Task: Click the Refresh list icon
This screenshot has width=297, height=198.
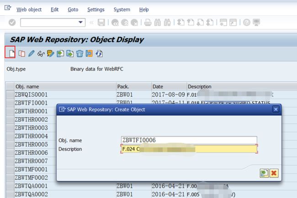Action: click(99, 54)
